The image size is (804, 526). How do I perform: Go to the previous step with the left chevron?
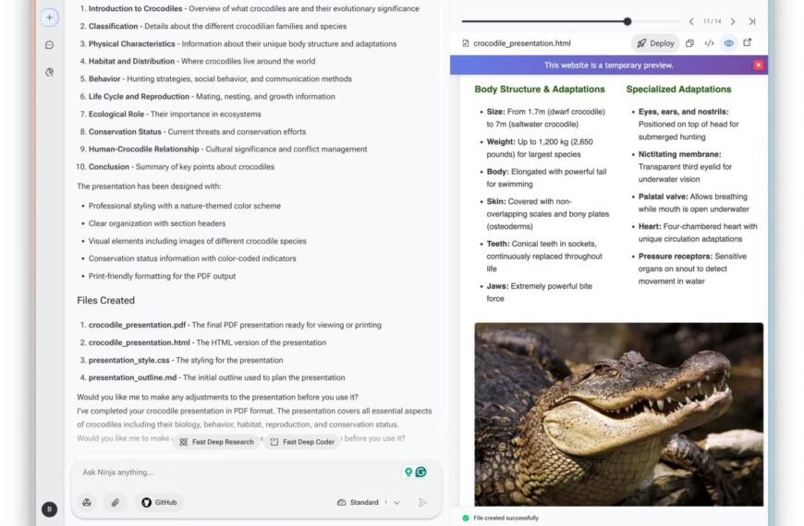[691, 21]
